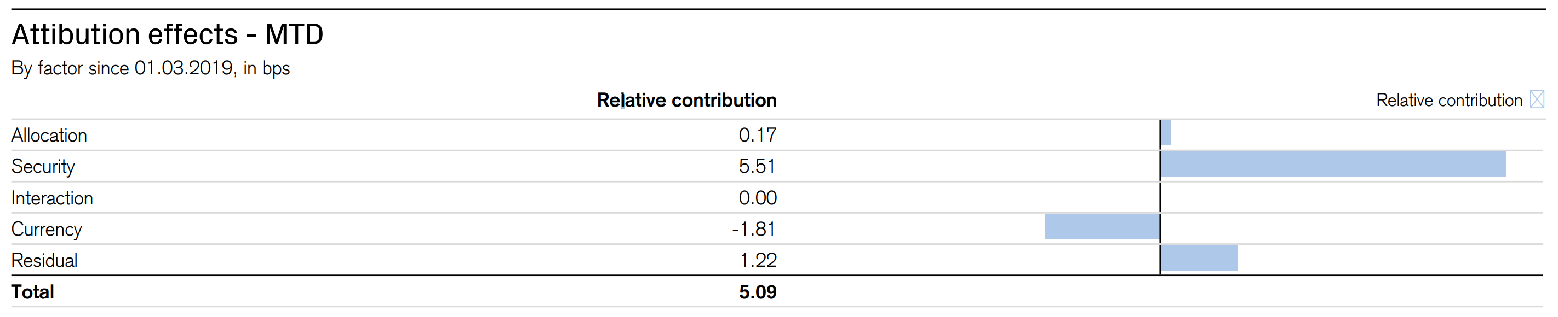The image size is (1558, 317).
Task: Select the Residual value 1.22
Action: [758, 260]
